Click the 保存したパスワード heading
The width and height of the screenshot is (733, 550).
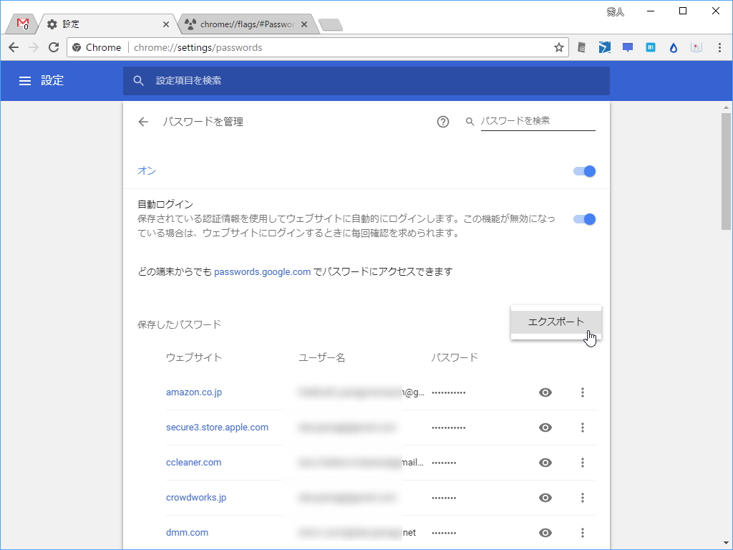click(179, 324)
